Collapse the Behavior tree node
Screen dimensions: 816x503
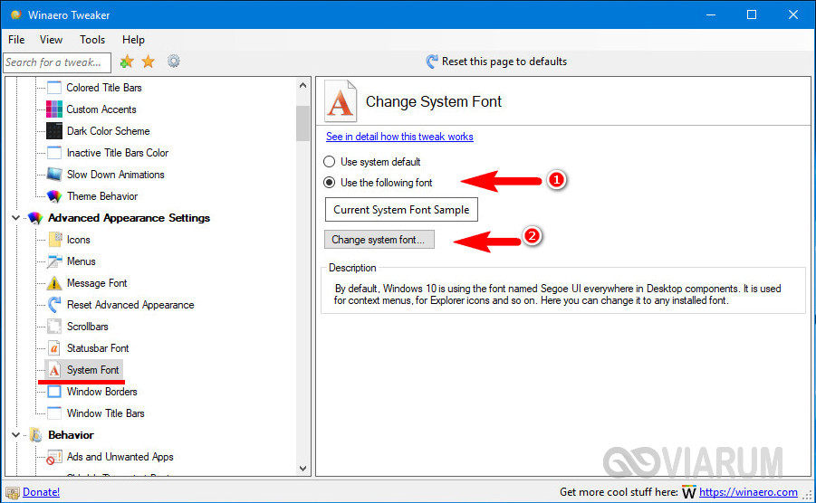click(15, 435)
